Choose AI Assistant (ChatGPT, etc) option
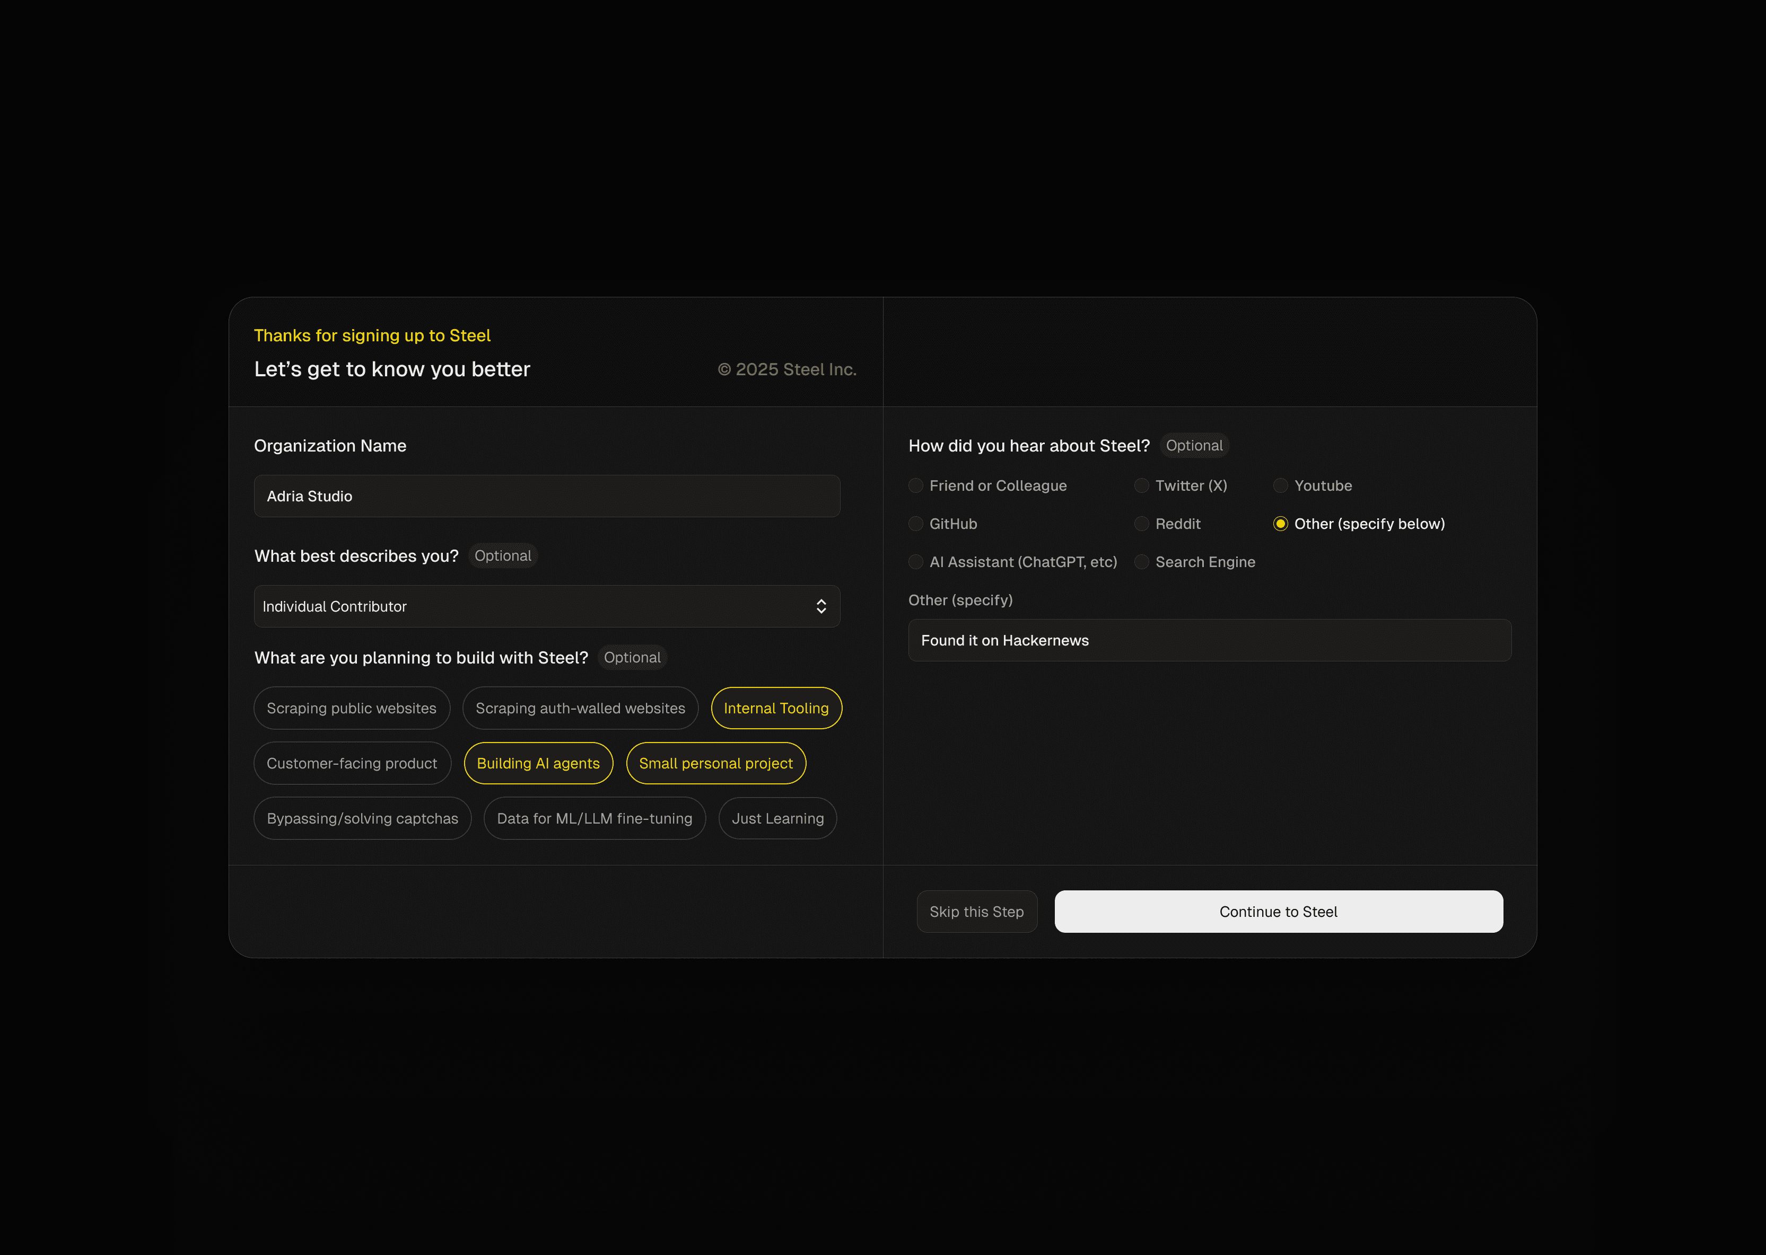This screenshot has width=1766, height=1255. (x=915, y=563)
